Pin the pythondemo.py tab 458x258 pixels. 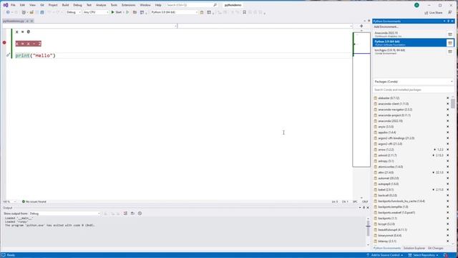27,21
